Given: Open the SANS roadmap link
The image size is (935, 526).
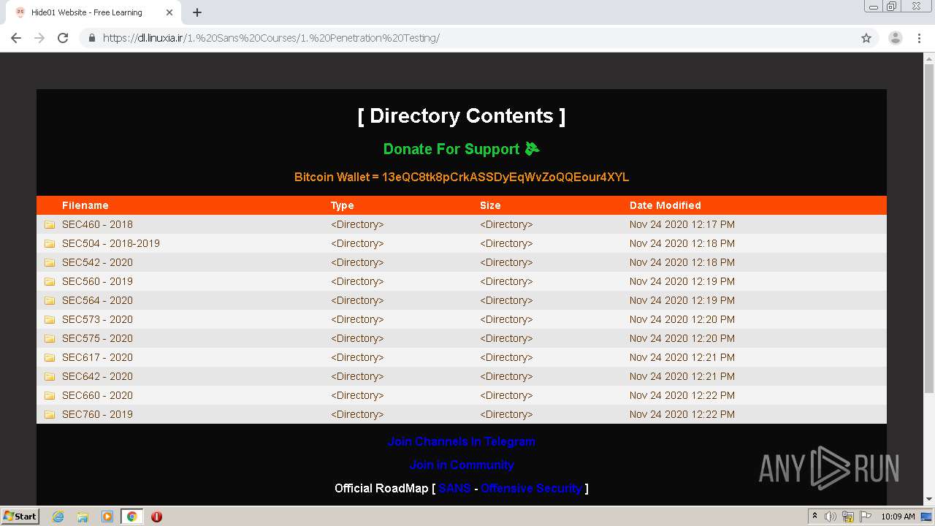Looking at the screenshot, I should [x=454, y=488].
